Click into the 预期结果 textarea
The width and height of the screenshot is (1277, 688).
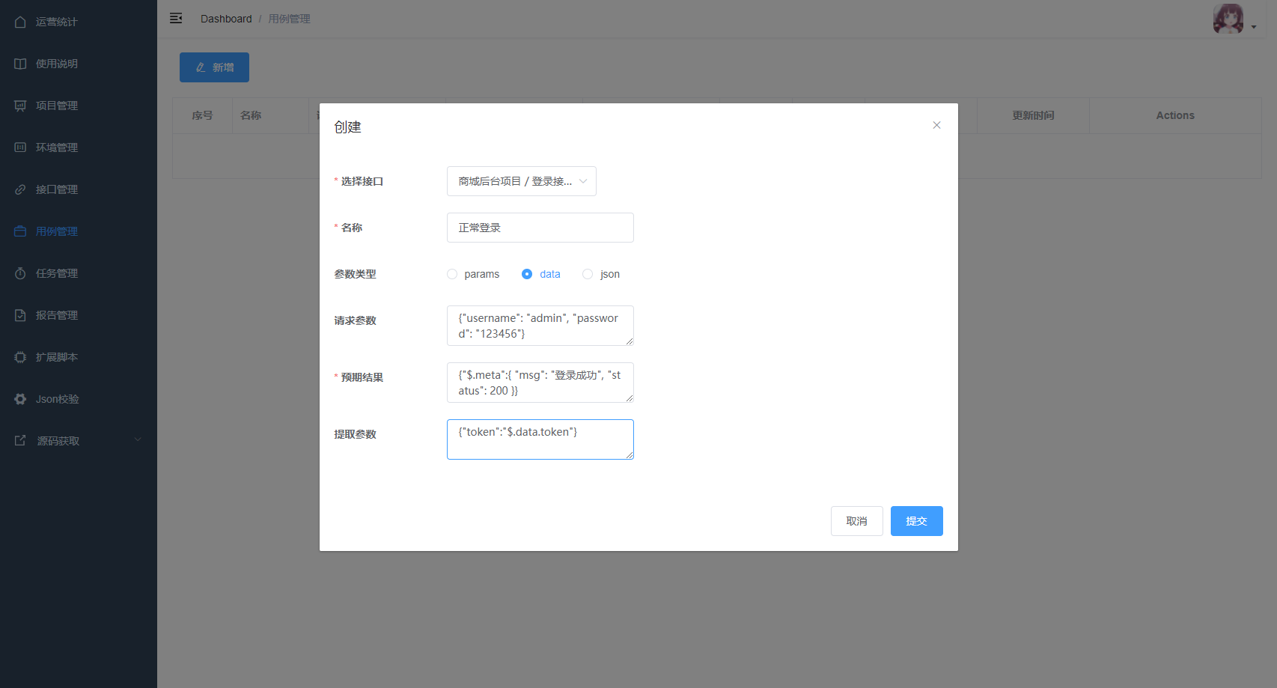click(540, 383)
